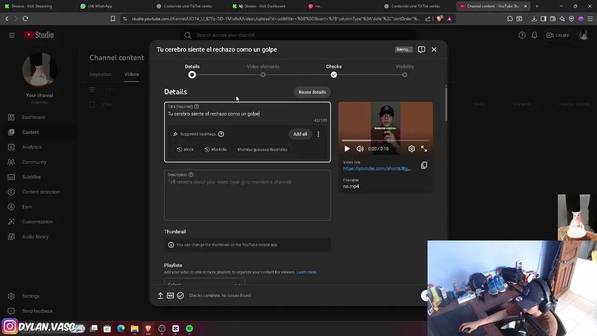Click the channel search box
This screenshot has width=597, height=336.
[x=298, y=35]
